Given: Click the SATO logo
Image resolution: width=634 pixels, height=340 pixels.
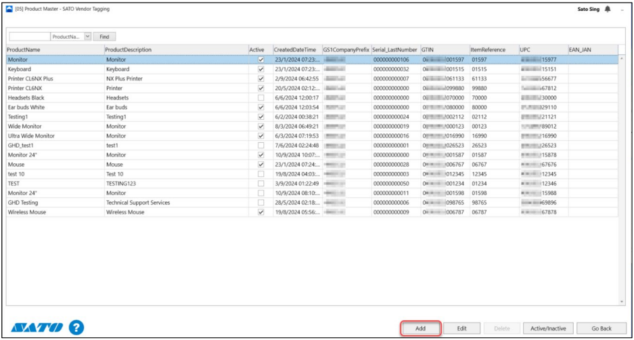Looking at the screenshot, I should pos(37,328).
